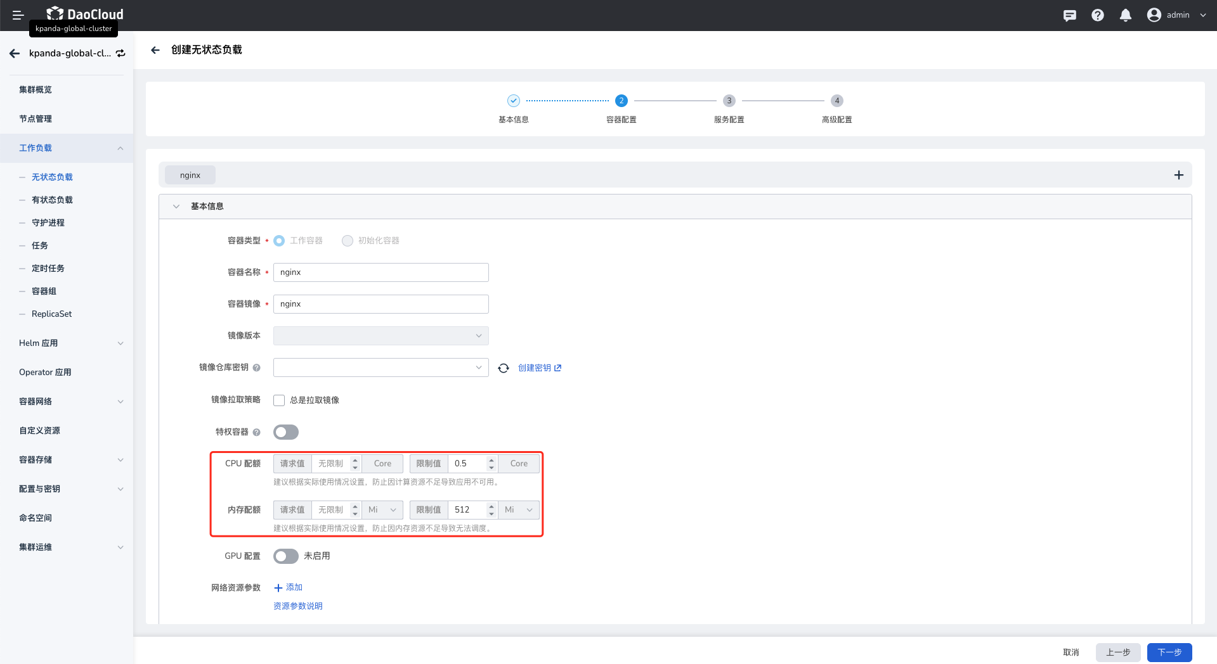Toggle the 特权容器 switch on
The width and height of the screenshot is (1217, 664).
286,432
